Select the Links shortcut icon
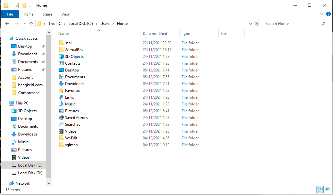Image resolution: width=333 pixels, height=195 pixels. (x=61, y=97)
